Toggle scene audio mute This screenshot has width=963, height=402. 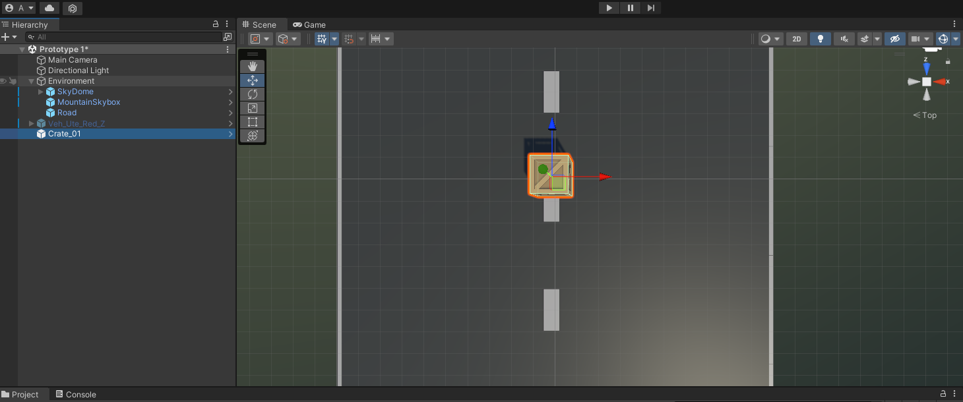point(844,39)
